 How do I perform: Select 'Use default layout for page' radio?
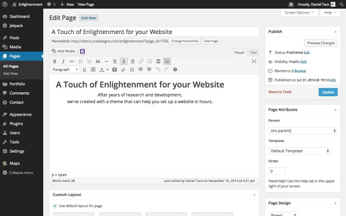55,206
